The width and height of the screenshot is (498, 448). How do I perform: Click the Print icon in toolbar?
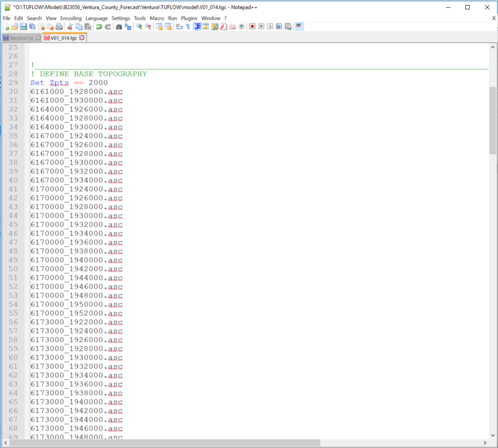click(59, 27)
